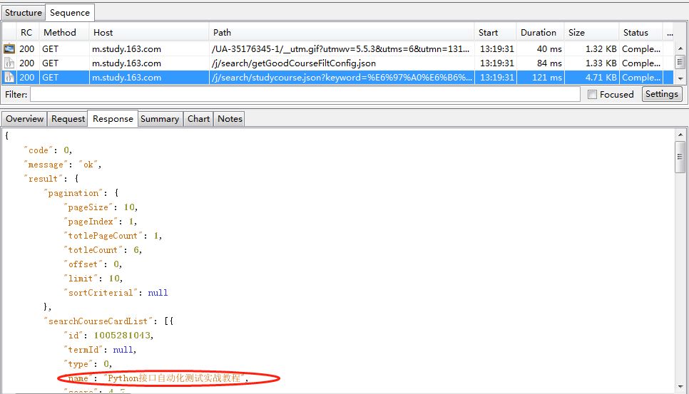This screenshot has height=394, width=689.
Task: Click the document icon of the studycourse.json row
Action: coord(9,78)
